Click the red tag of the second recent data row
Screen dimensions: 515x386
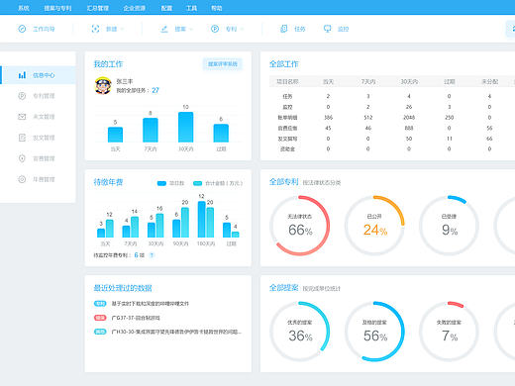[100, 318]
